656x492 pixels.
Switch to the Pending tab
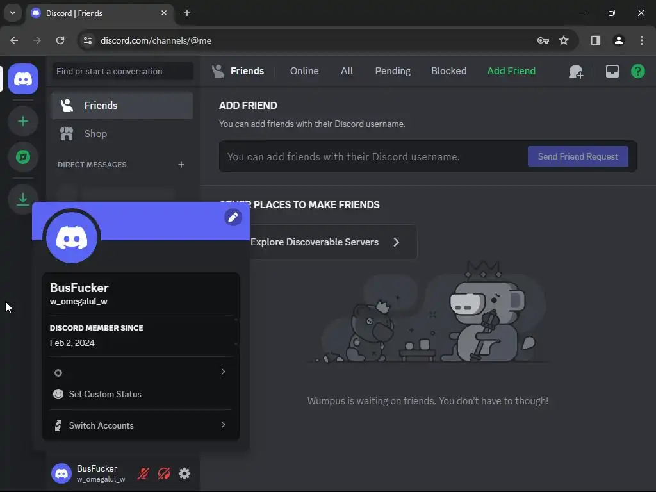[393, 71]
